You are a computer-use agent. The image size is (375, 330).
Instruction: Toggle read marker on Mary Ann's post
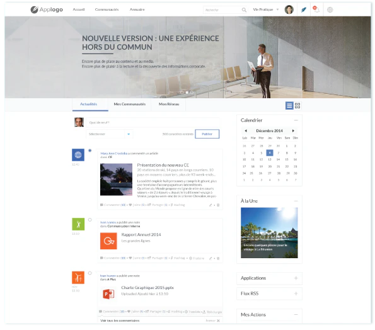coord(90,151)
